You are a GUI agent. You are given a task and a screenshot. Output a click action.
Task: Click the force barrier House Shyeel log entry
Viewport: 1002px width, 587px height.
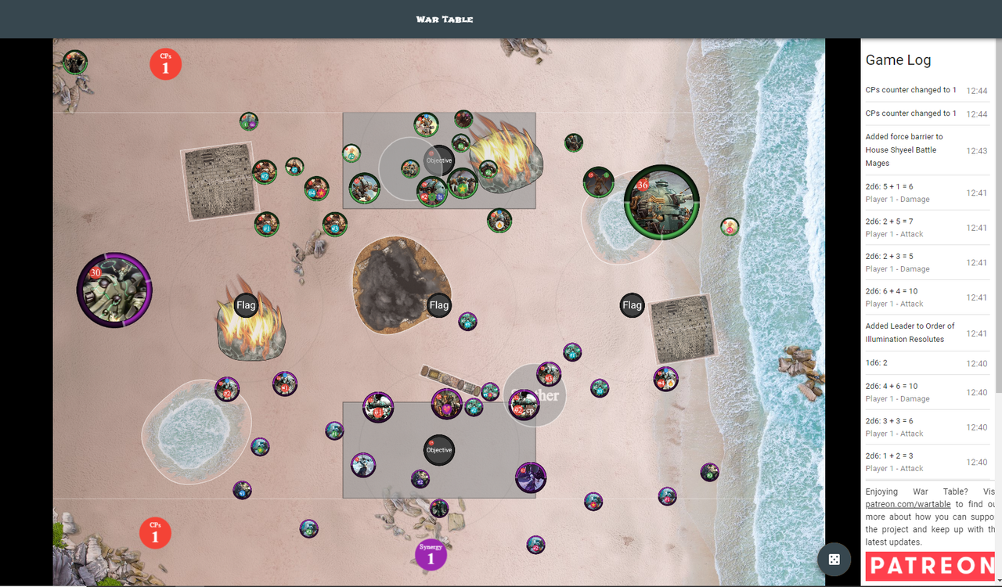927,150
